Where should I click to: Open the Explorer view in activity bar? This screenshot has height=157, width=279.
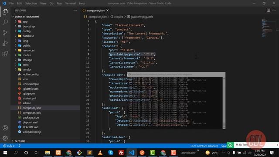pyautogui.click(x=5, y=12)
